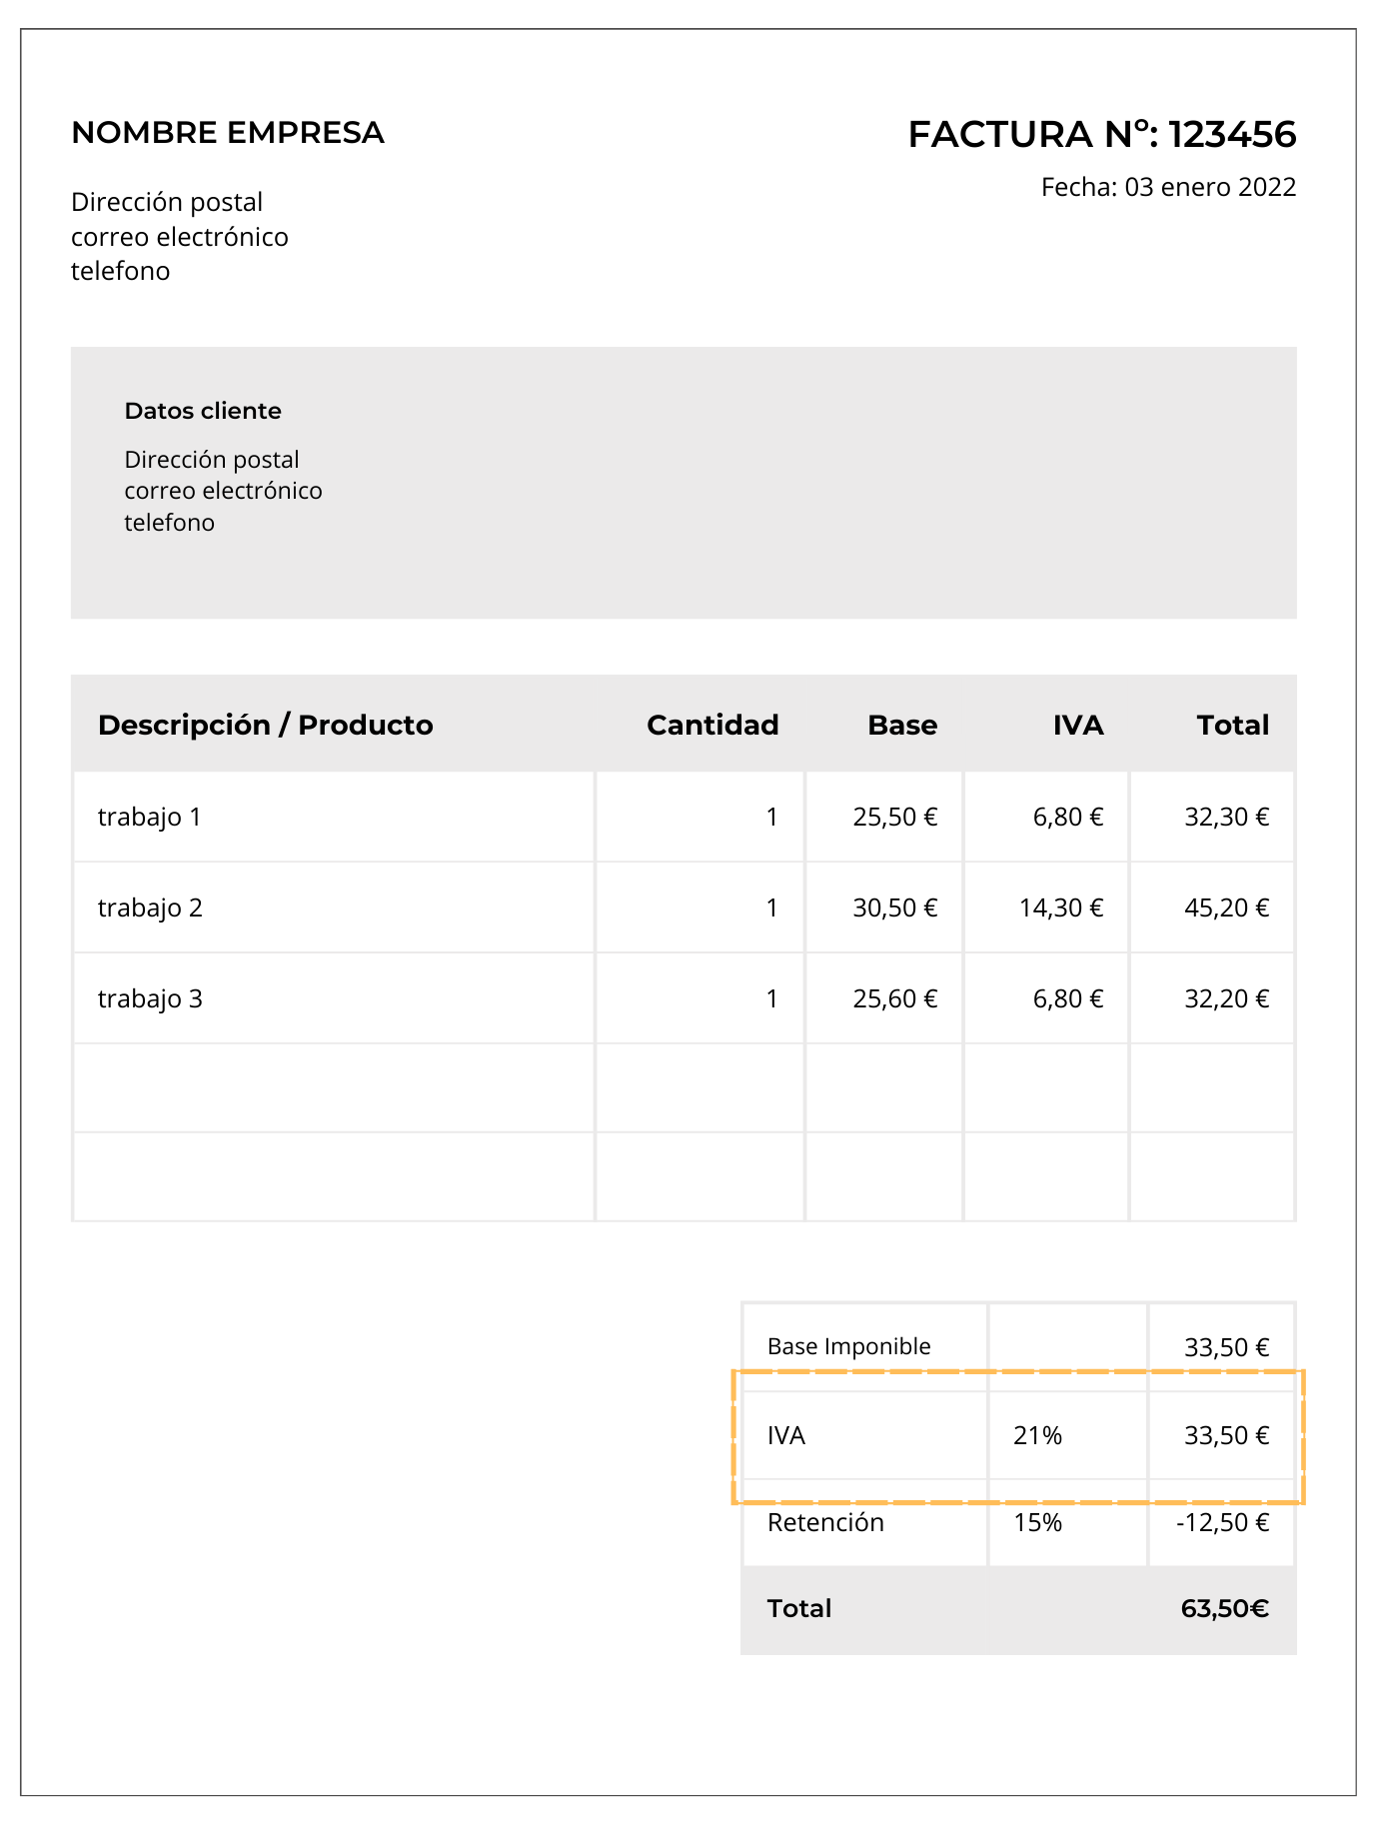The image size is (1377, 1823).
Task: Click the 15% retention percentage cell
Action: (x=1037, y=1523)
